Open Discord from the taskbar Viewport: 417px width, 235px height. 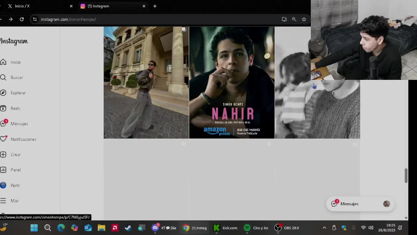(x=155, y=228)
